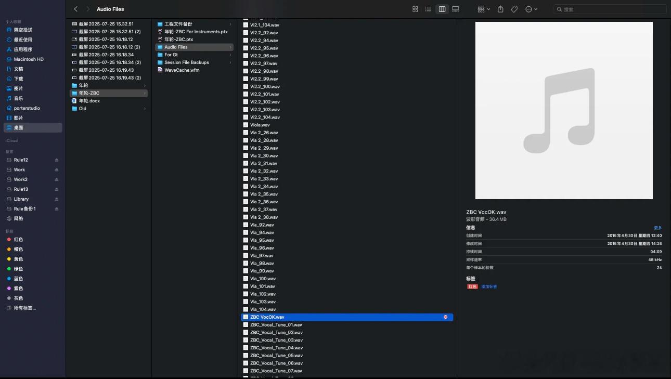Click the search field
Screen dimensions: 671x379
610,9
